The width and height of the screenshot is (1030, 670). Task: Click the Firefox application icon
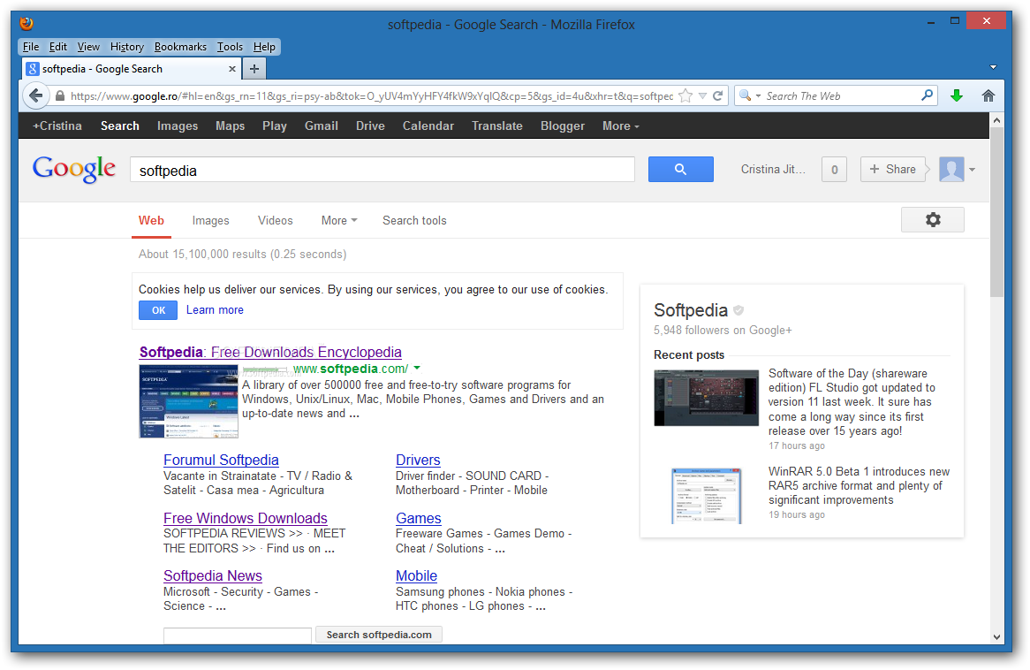pos(27,24)
